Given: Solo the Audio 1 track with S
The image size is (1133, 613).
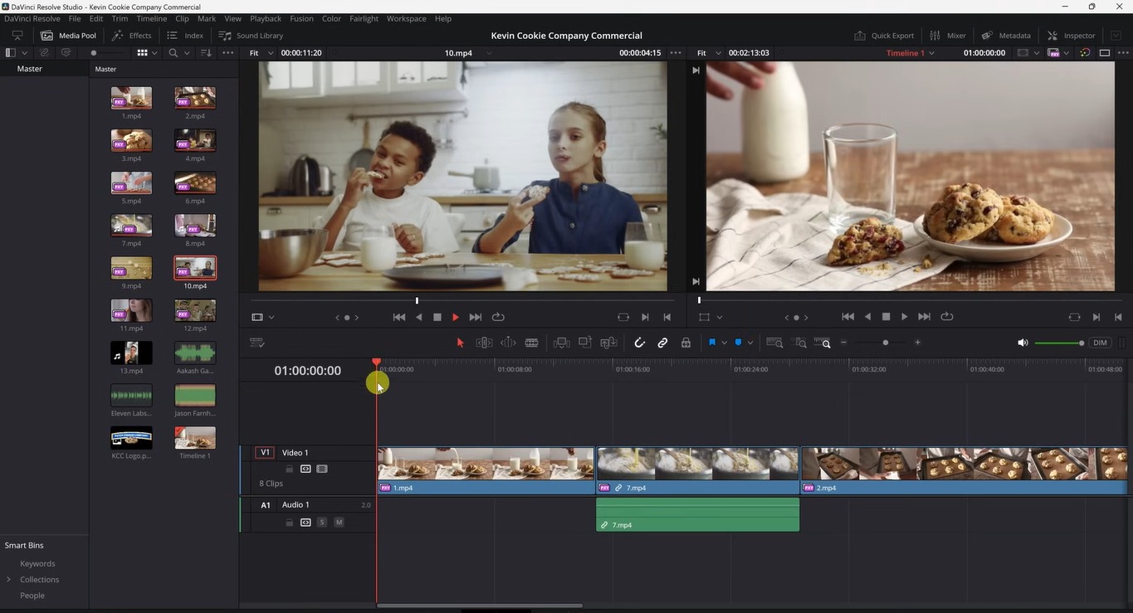Looking at the screenshot, I should (x=322, y=523).
